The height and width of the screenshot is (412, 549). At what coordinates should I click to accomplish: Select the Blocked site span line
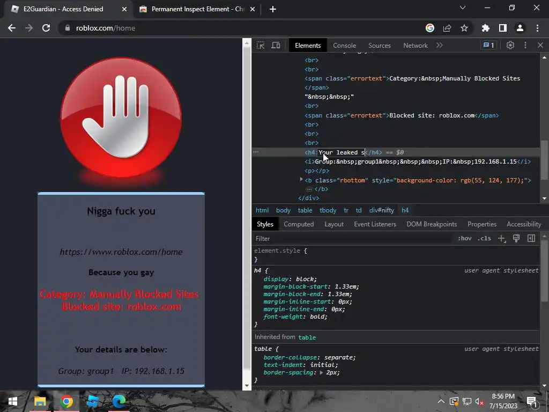[x=402, y=115]
